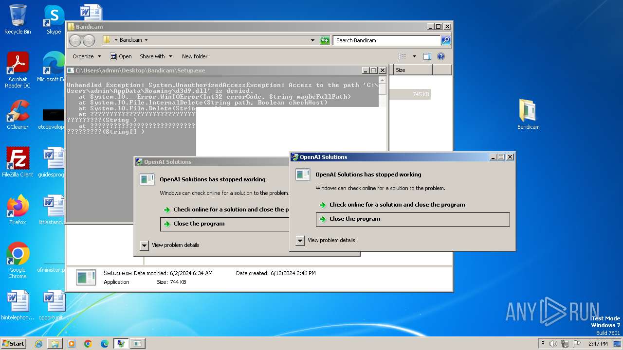This screenshot has width=623, height=350.
Task: Open the bintelephon document on desktop
Action: pyautogui.click(x=18, y=305)
